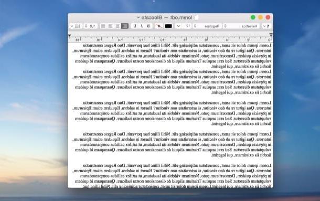
Task: Open the Regolare typeface style popup
Action: point(207,26)
